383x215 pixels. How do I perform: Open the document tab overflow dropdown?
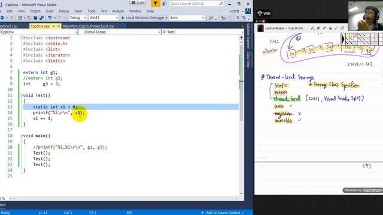(242, 26)
